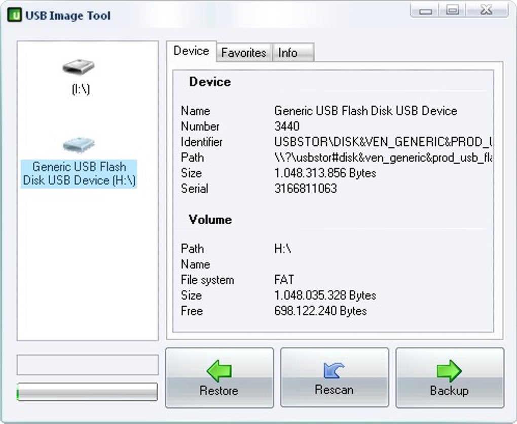Click the "Volume" section heading
Viewport: 517px width, 424px height.
coord(210,220)
